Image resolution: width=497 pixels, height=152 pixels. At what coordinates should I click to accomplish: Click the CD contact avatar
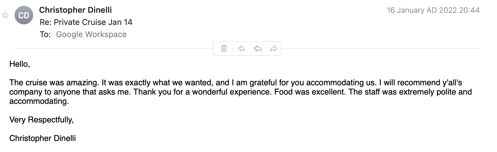coord(24,15)
